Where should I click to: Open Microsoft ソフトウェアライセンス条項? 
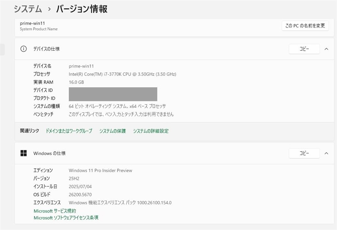[66, 217]
